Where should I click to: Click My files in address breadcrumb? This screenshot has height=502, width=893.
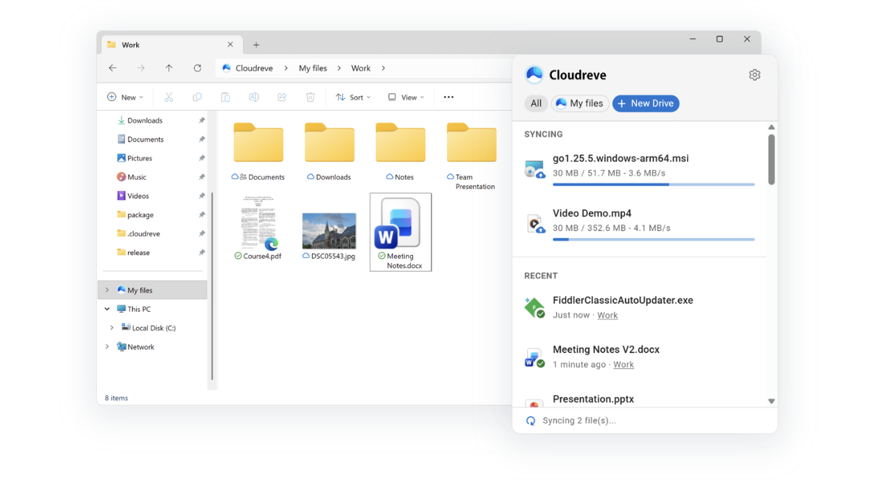[x=313, y=68]
